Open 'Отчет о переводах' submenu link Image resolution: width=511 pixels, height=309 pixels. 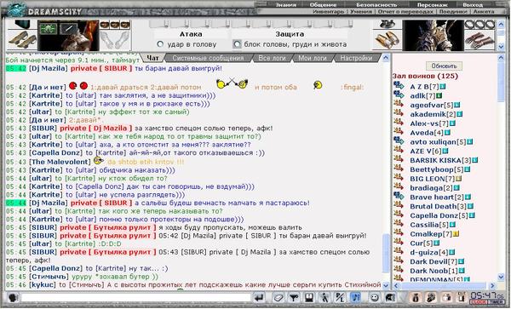click(x=405, y=11)
